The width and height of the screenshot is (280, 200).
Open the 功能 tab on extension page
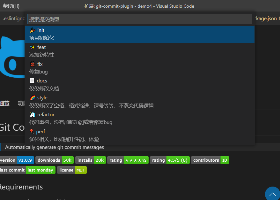(21, 103)
